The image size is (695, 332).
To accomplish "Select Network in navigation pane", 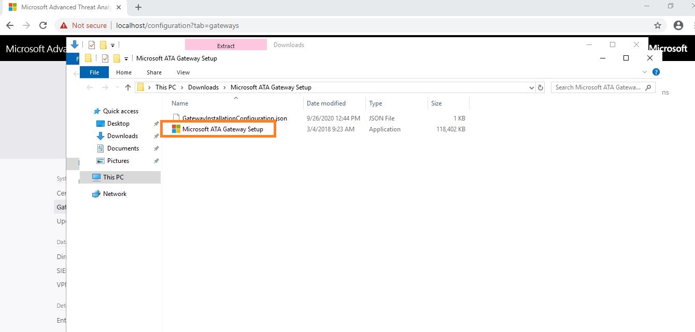I will [x=115, y=194].
